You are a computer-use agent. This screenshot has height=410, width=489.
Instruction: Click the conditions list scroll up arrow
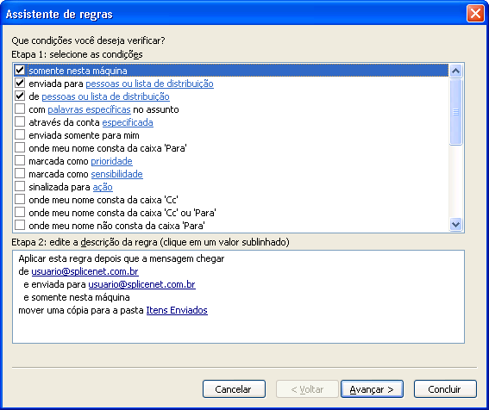coord(455,71)
